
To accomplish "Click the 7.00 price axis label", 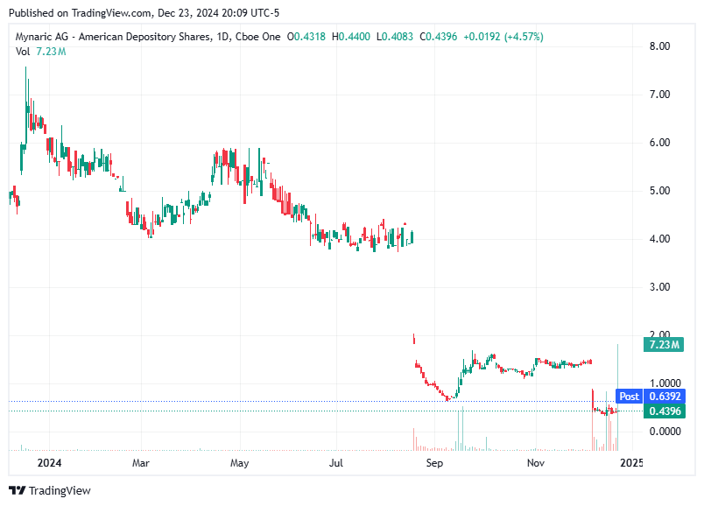I will pyautogui.click(x=659, y=95).
